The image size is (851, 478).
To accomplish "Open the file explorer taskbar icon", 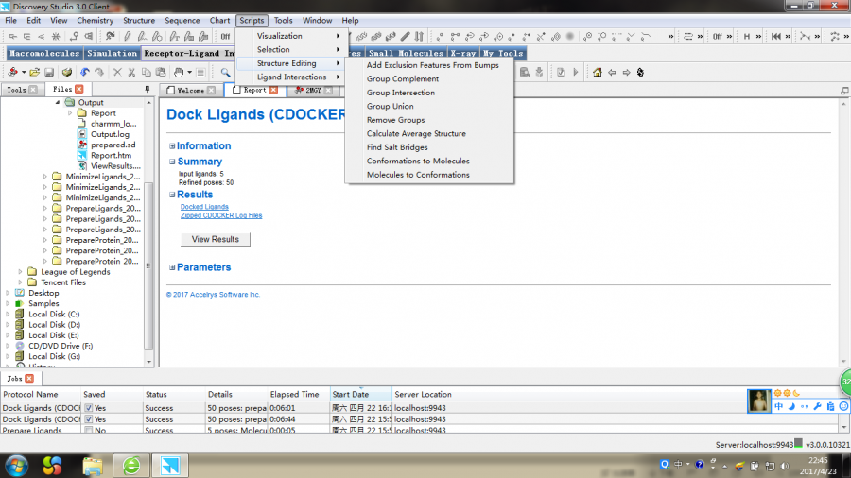I will pos(93,466).
